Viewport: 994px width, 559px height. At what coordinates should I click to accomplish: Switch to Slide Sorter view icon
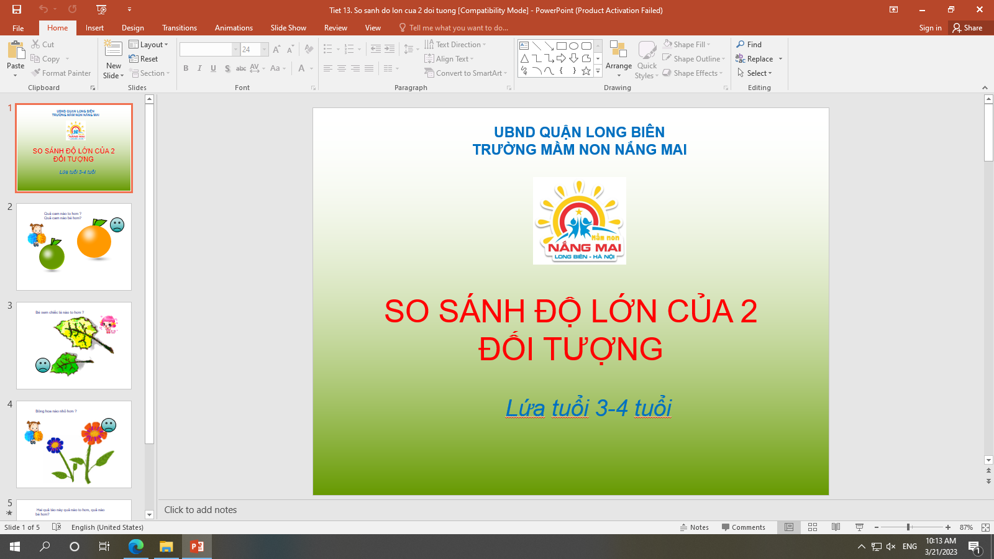(x=813, y=527)
